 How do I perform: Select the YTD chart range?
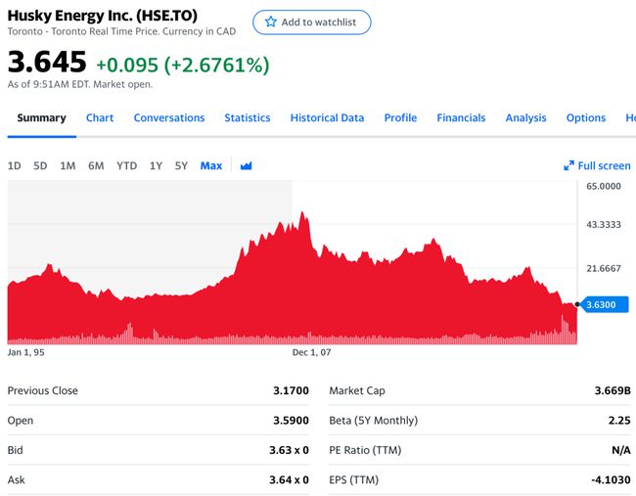click(127, 165)
